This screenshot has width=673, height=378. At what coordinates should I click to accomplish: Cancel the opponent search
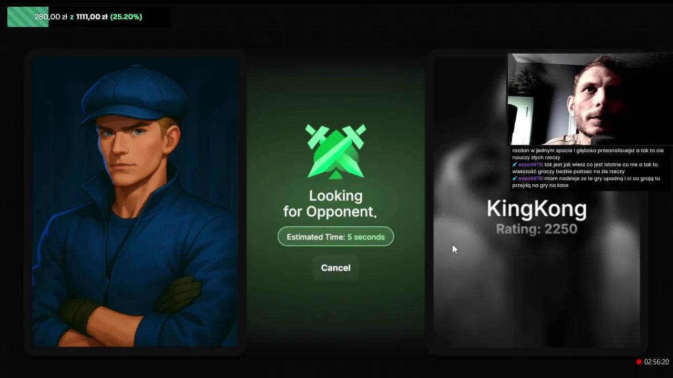coord(335,268)
